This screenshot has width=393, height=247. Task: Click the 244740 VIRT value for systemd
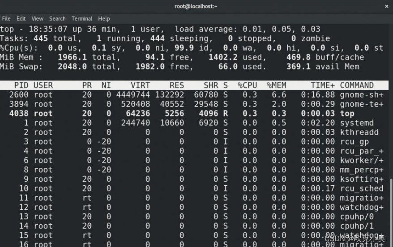(136, 123)
